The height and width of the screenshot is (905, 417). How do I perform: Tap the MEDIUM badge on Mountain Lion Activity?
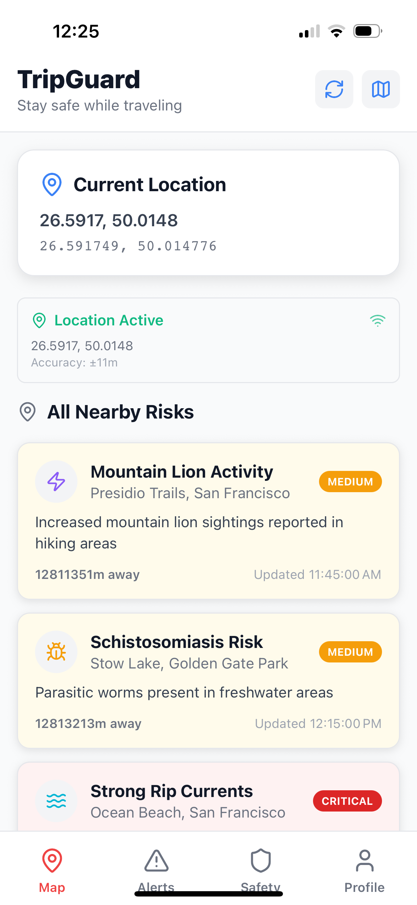coord(350,482)
